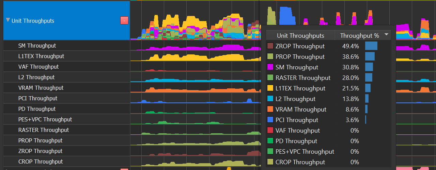Screen dimensions: 436x170
Task: Click the orange VRAM Throughput swatch in the table
Action: [x=270, y=109]
